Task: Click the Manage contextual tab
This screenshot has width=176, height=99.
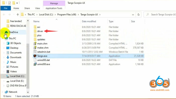Action: [x=54, y=3]
